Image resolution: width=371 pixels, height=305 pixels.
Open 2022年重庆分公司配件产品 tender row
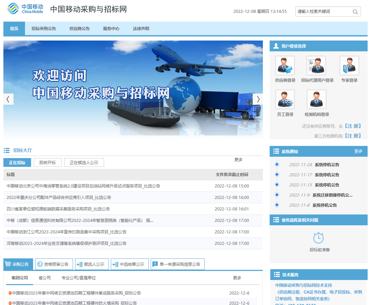point(133,198)
